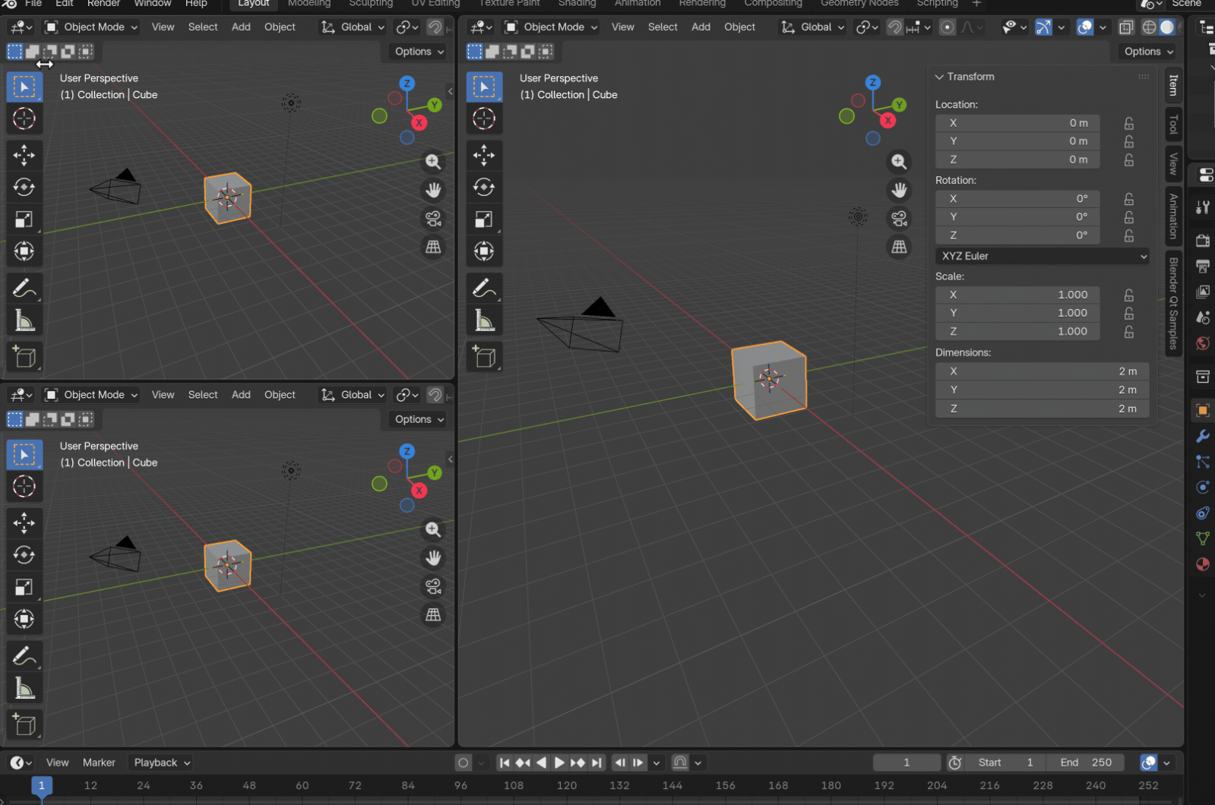
Task: Open Global orientation dropdown in right viewport
Action: (x=812, y=27)
